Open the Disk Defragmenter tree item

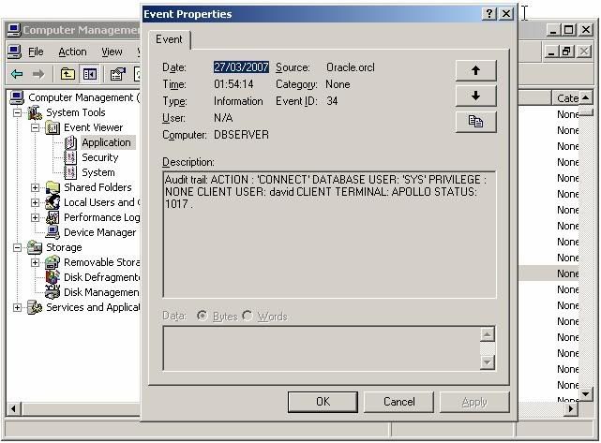point(101,277)
